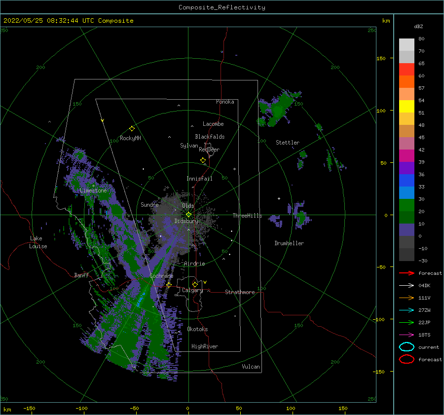This screenshot has width=444, height=415.
Task: Click the white plus marker north of Drumheller
Action: point(279,198)
